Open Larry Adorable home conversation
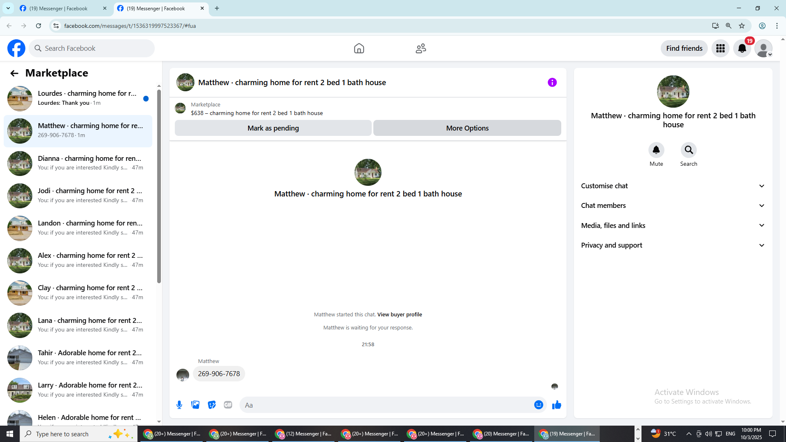786x442 pixels. (x=78, y=390)
